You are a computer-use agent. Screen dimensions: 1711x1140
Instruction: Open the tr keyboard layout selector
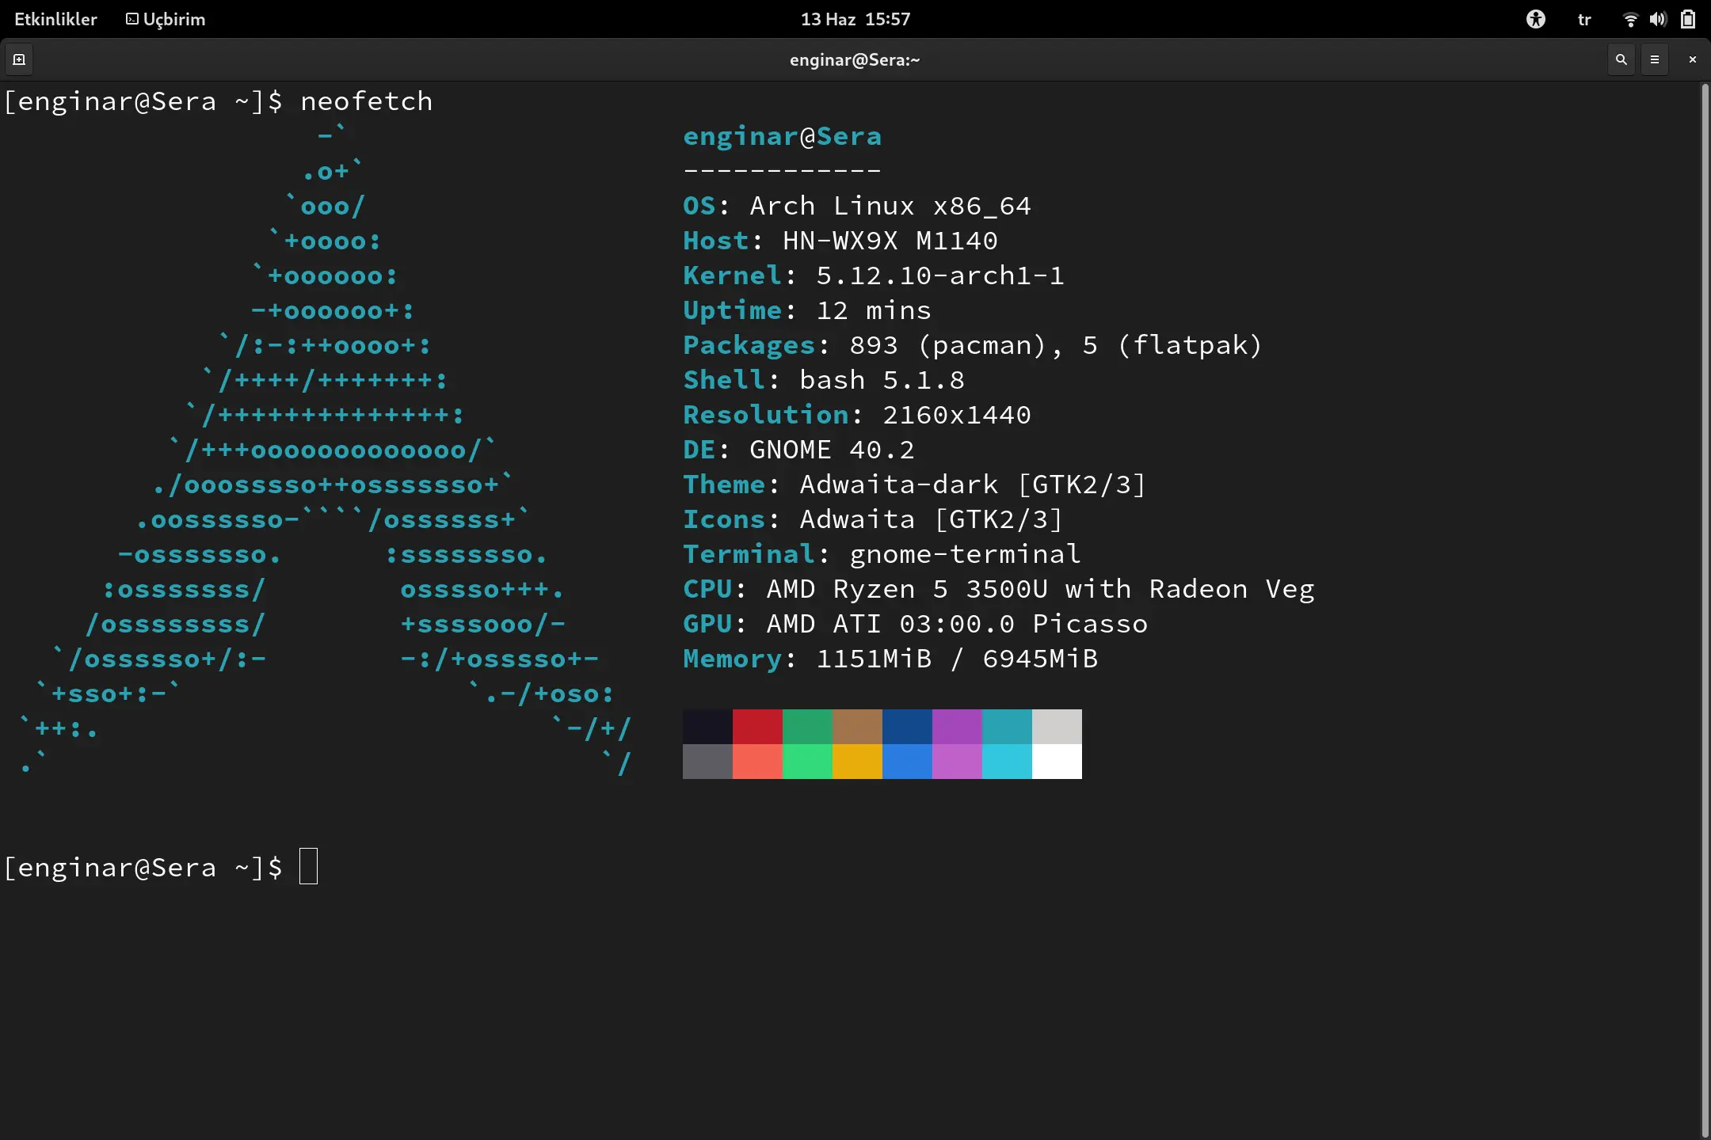click(x=1584, y=20)
